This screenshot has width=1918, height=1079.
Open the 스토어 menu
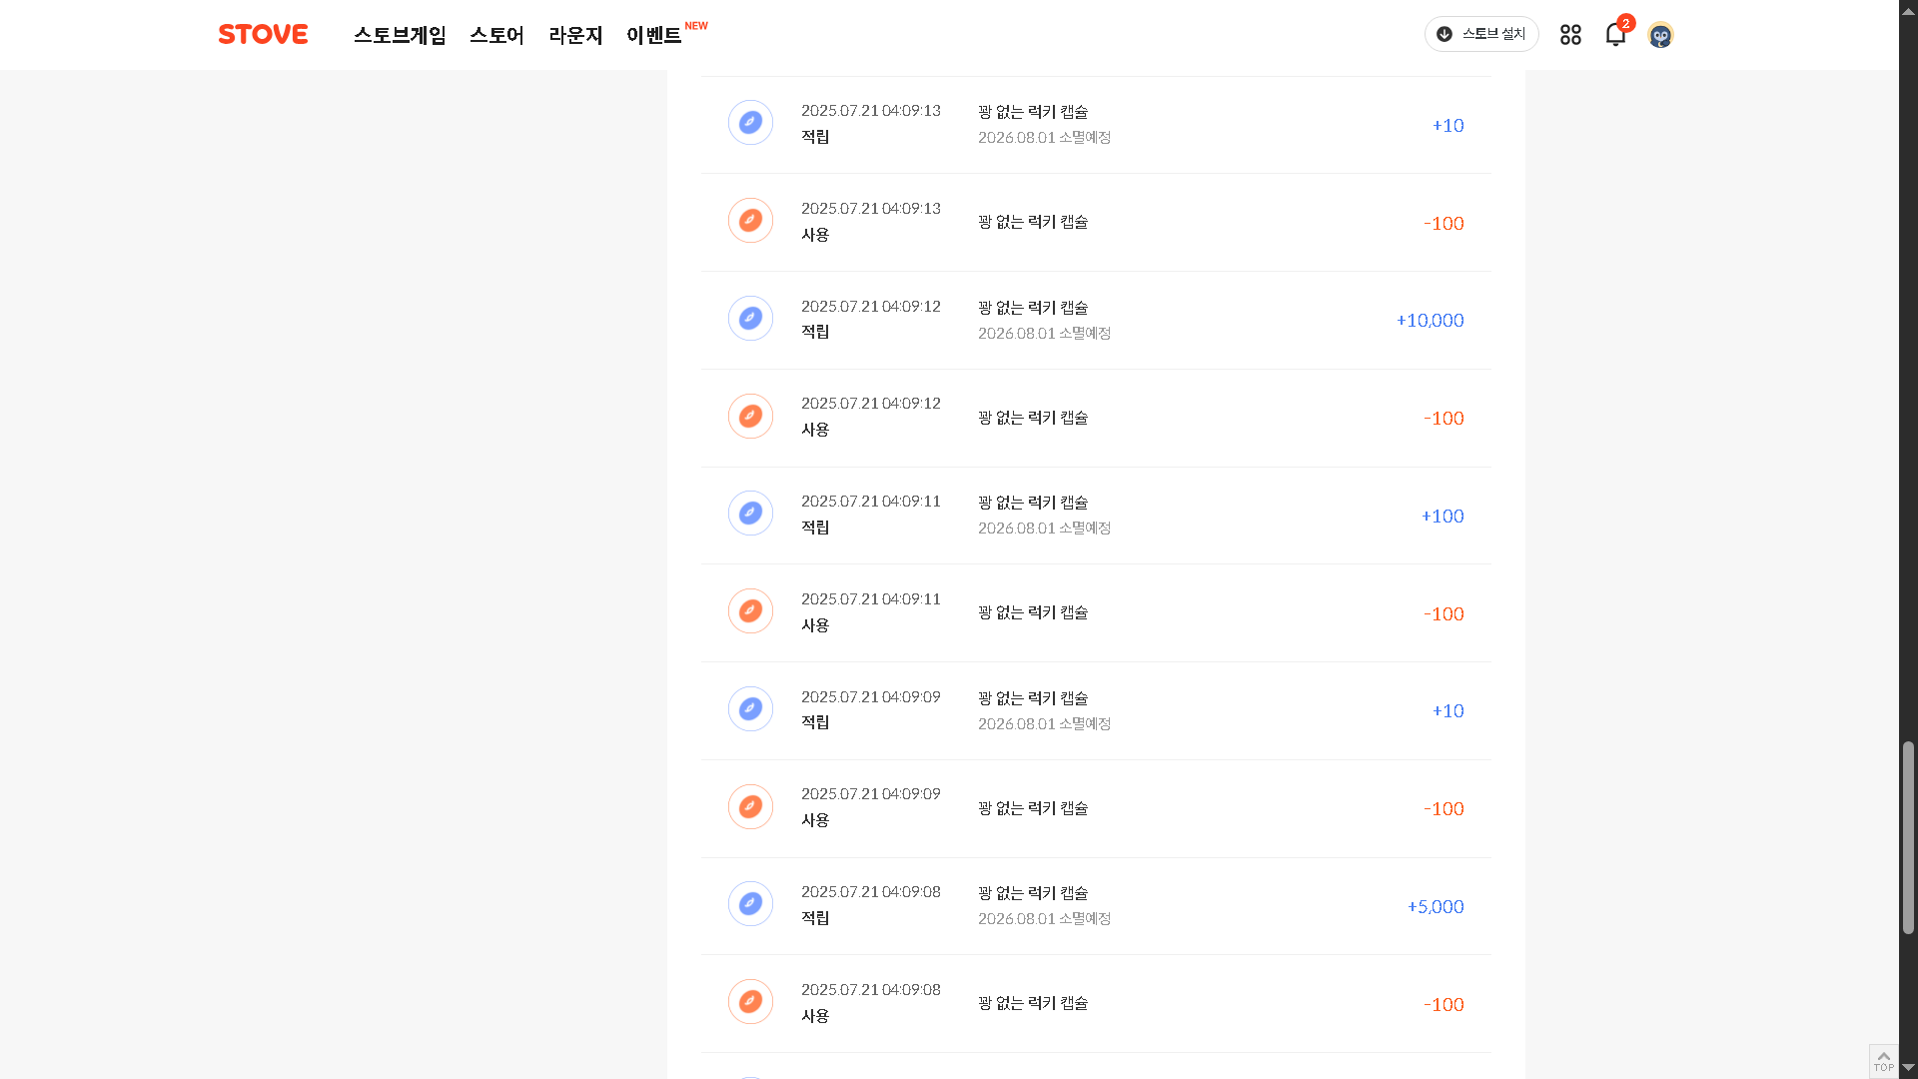tap(496, 35)
